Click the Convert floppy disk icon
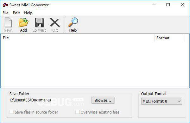 click(39, 22)
